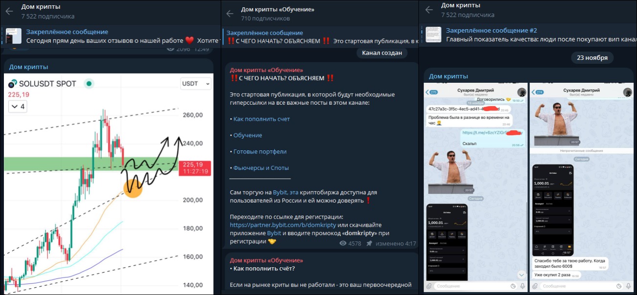This screenshot has height=295, width=637.
Task: Follow the «Обучение» hyperlink
Action: tap(247, 135)
